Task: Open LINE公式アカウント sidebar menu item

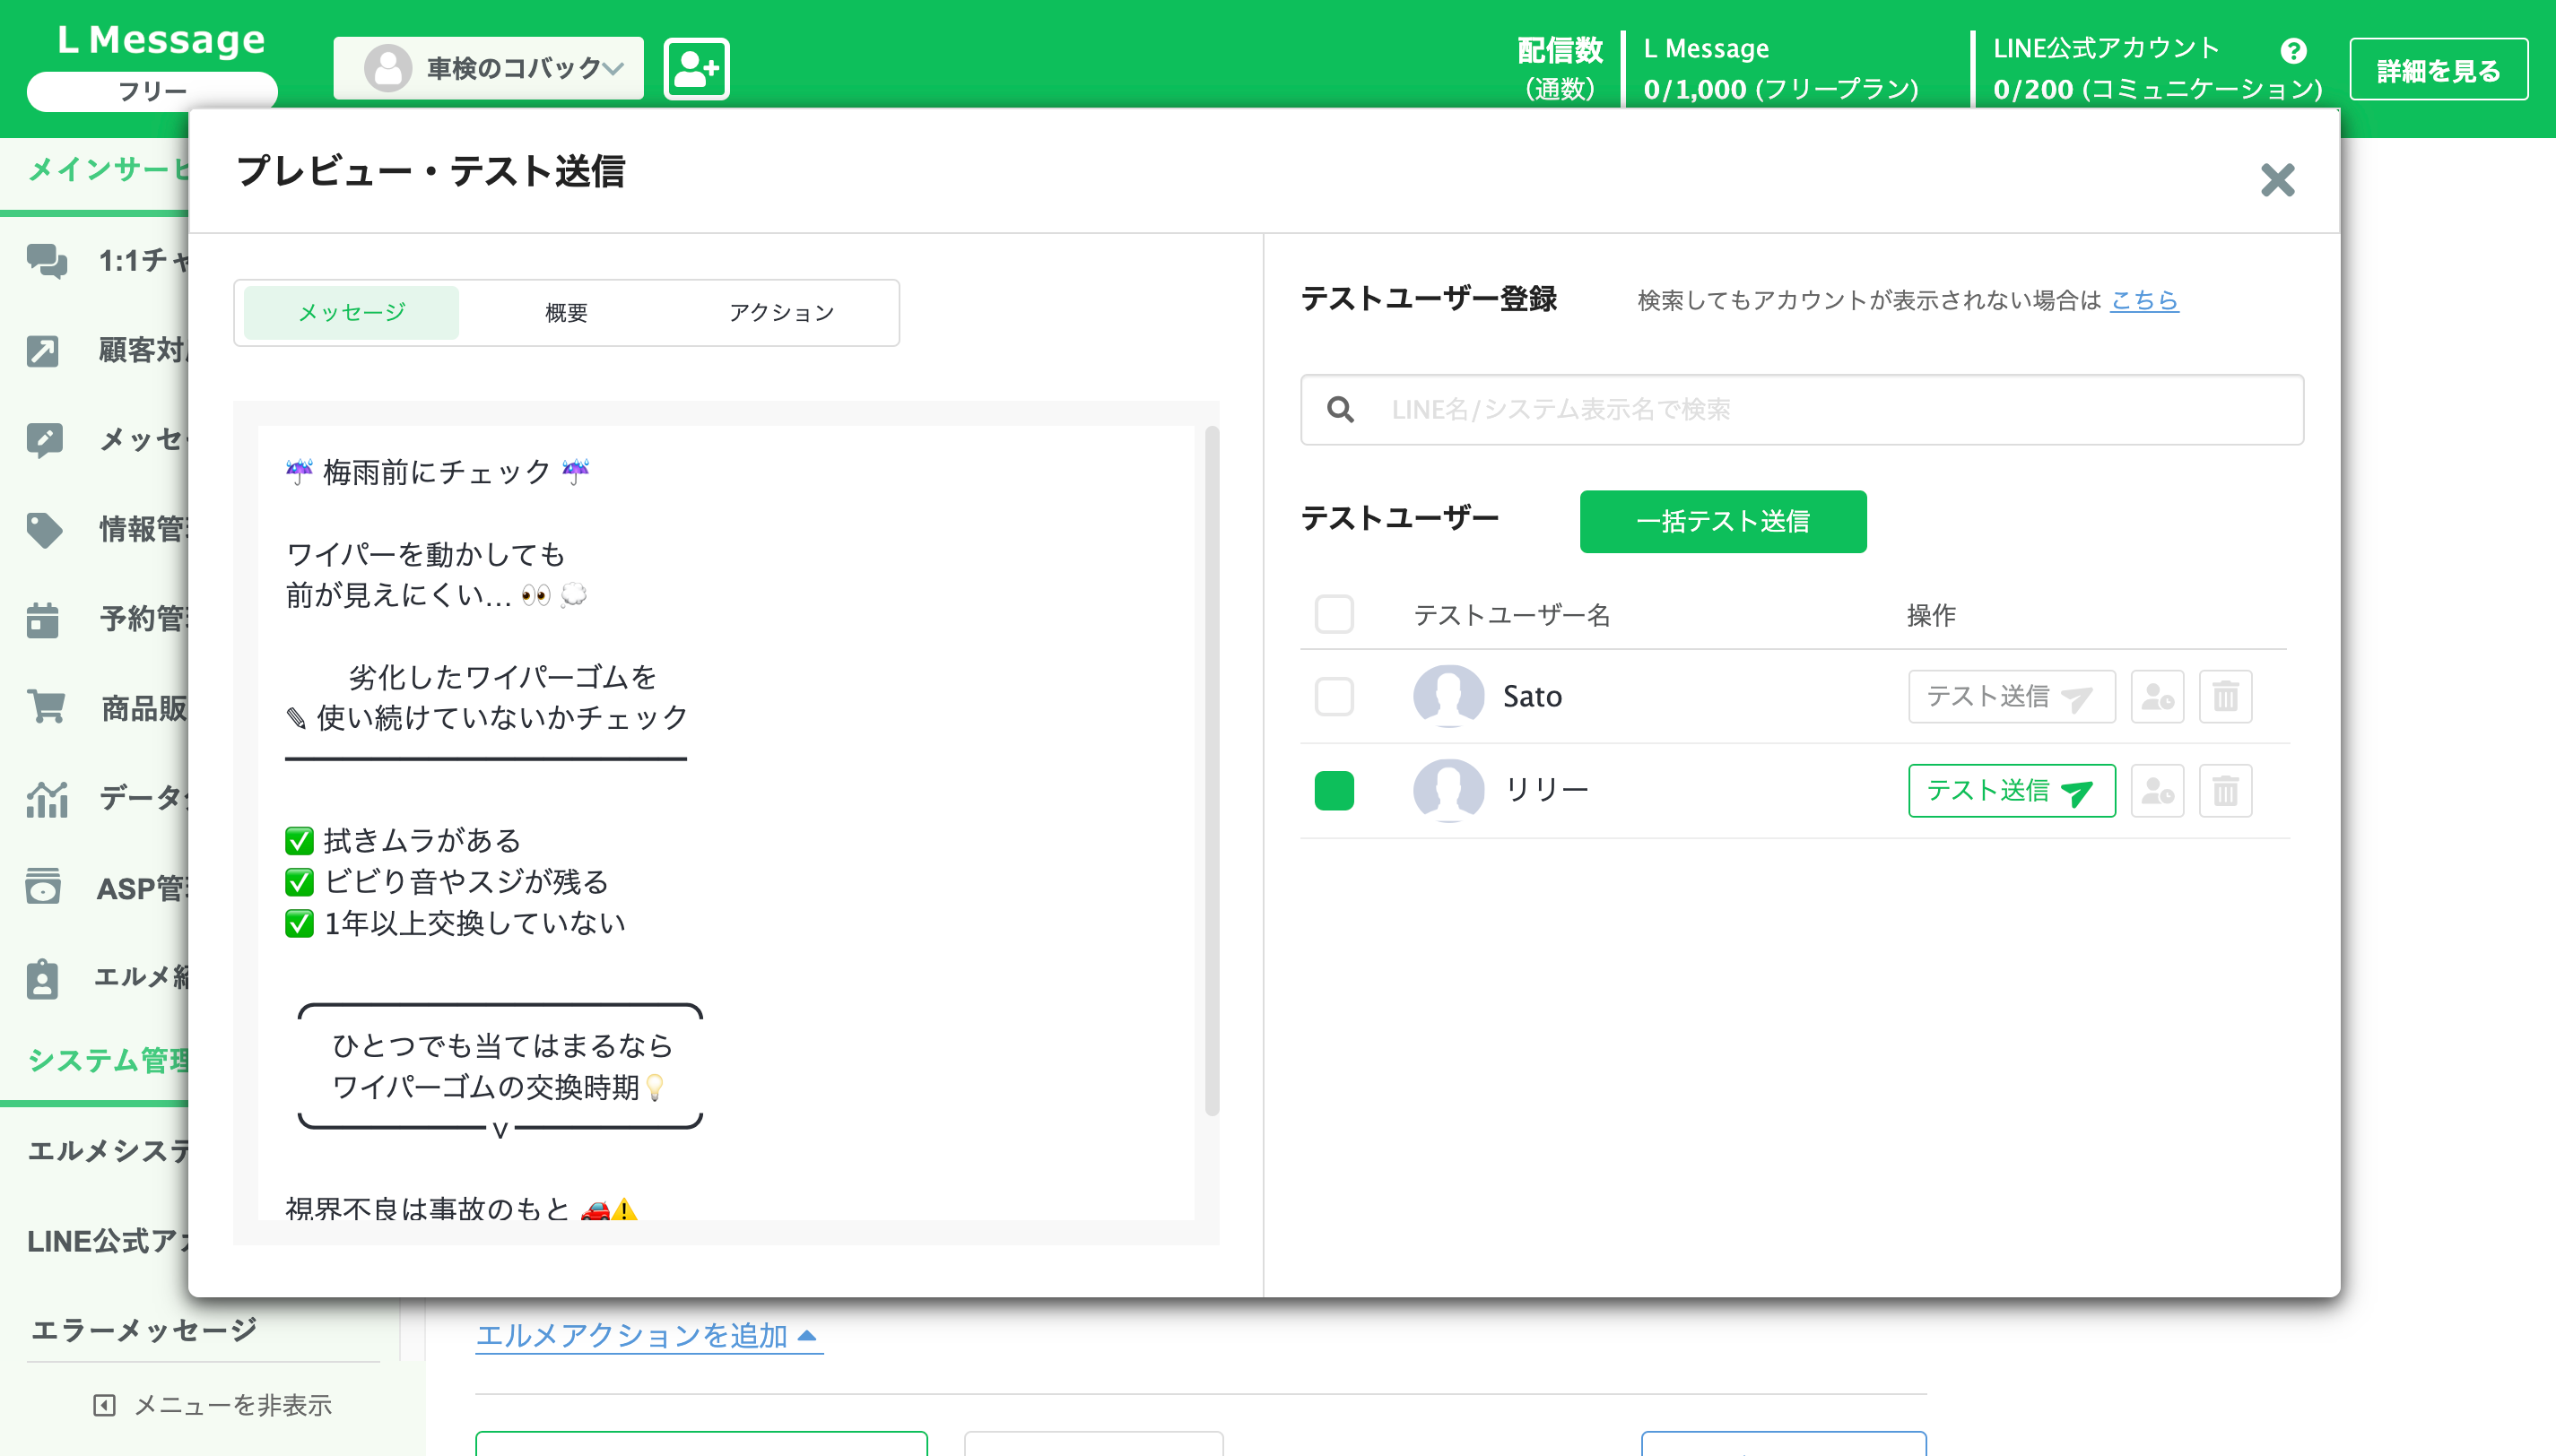Action: (108, 1241)
